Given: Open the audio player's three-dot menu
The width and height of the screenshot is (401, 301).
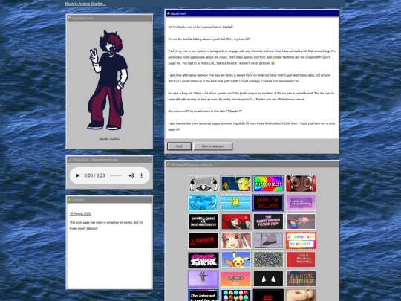Looking at the screenshot, I should [x=141, y=175].
